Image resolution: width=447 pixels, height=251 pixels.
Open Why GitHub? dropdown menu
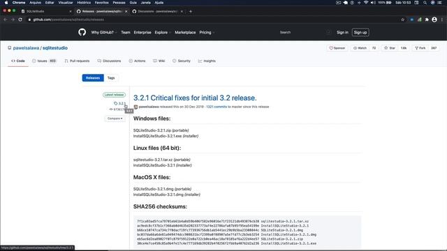click(x=104, y=33)
